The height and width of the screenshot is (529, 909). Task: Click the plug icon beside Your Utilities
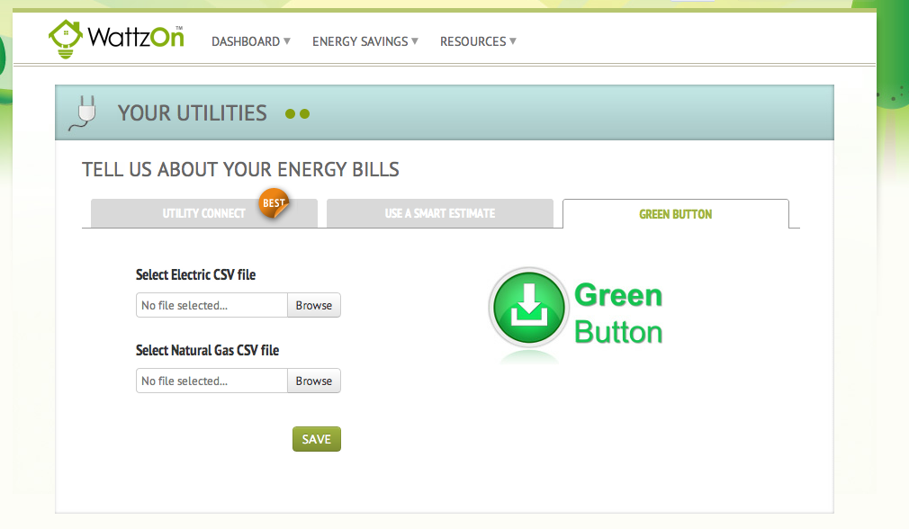84,113
